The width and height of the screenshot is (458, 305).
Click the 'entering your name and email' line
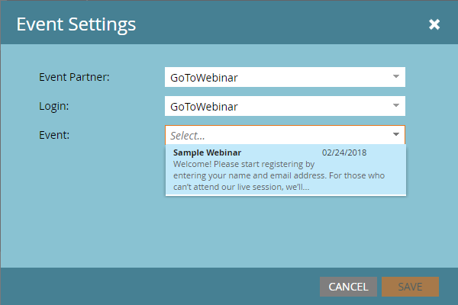click(279, 175)
